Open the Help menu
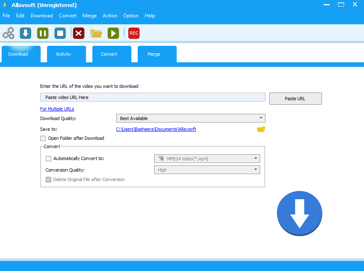 (x=150, y=16)
